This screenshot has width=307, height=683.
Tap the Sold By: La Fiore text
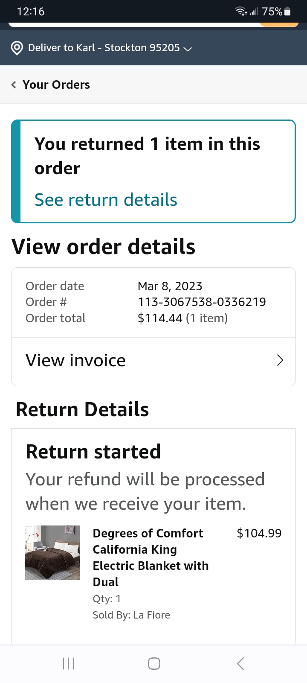click(x=131, y=615)
